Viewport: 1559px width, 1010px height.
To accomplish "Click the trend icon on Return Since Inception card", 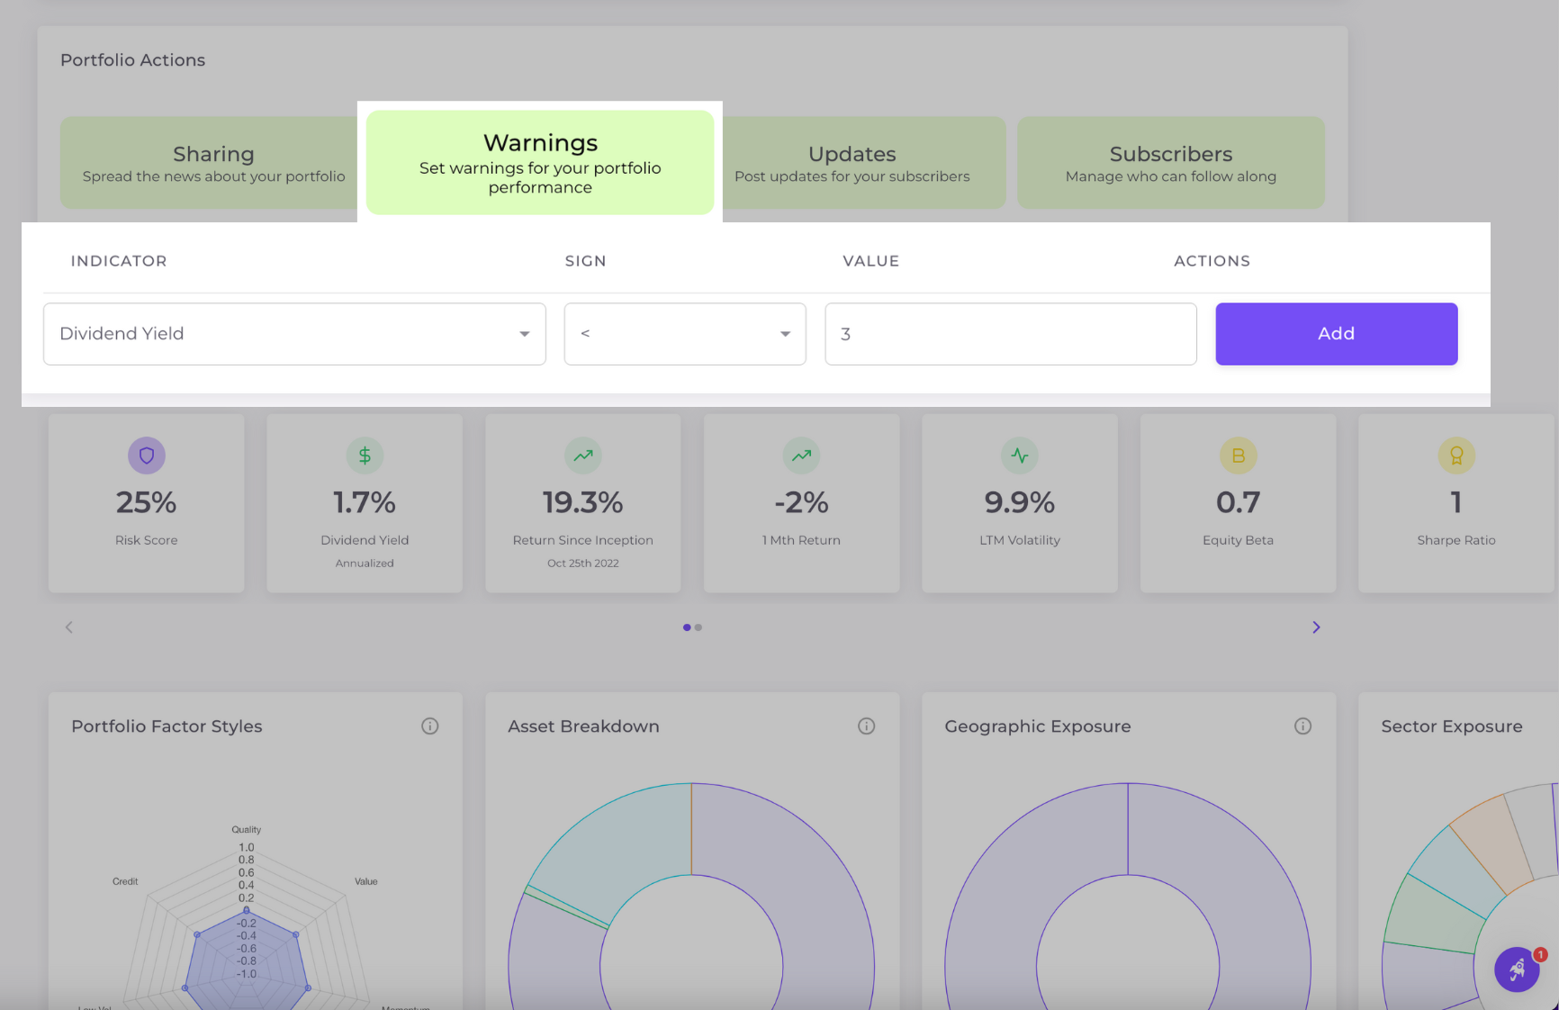I will click(x=583, y=455).
